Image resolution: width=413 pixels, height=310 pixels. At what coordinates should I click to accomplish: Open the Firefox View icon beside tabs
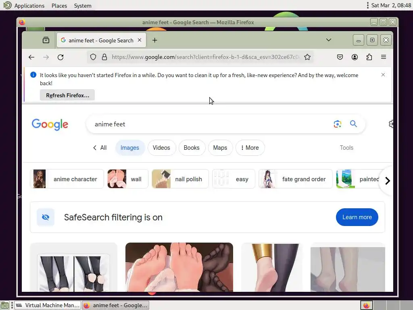46,40
